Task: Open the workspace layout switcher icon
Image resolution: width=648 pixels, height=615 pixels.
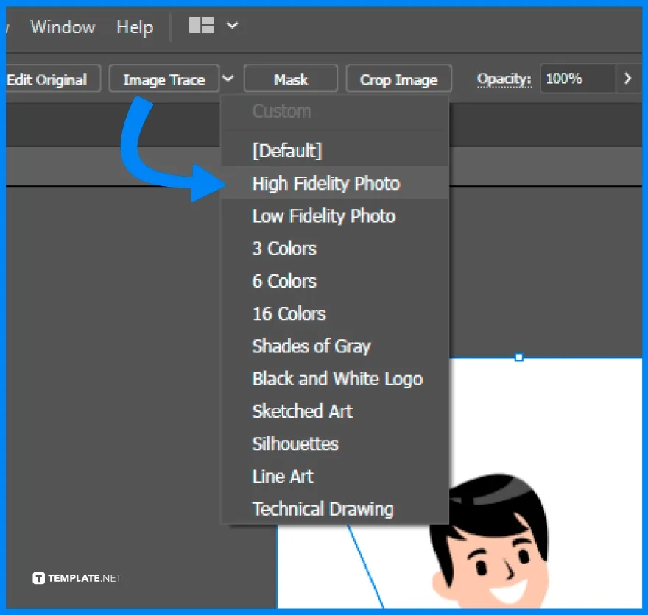Action: point(200,25)
